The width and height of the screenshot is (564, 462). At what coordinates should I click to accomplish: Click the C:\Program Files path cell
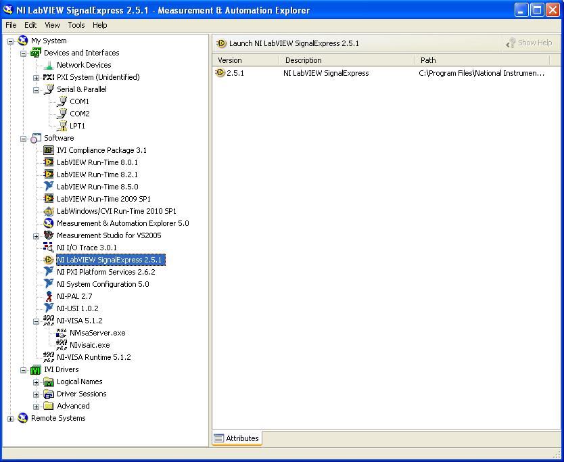pyautogui.click(x=482, y=74)
